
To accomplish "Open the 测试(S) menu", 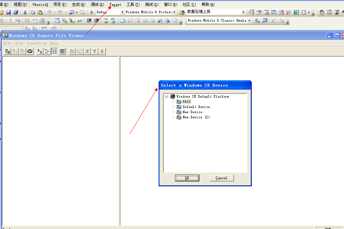I will click(x=151, y=5).
